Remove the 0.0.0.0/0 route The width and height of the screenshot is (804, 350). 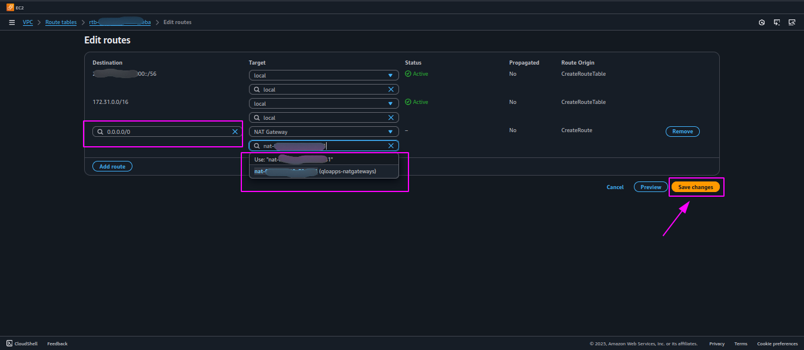[682, 132]
